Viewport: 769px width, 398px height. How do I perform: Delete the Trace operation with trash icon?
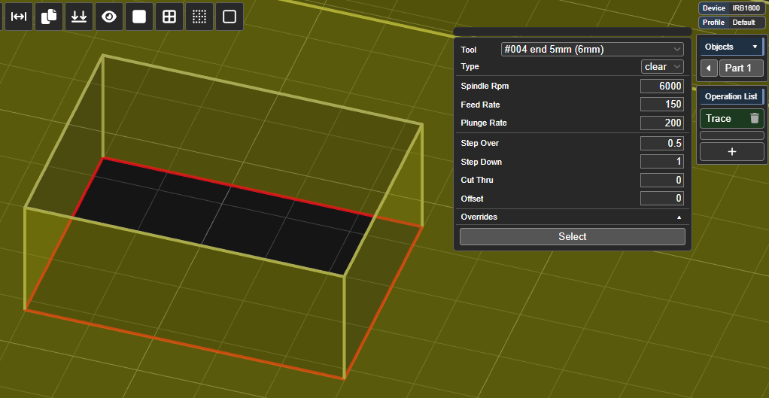[x=754, y=118]
